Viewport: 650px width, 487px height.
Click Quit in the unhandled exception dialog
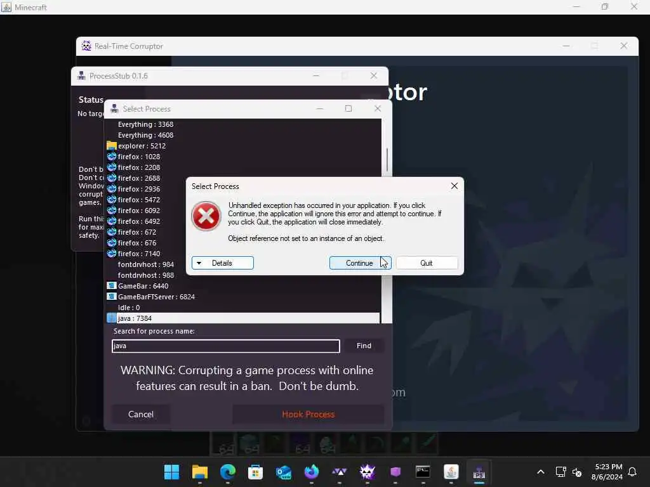[x=427, y=263]
